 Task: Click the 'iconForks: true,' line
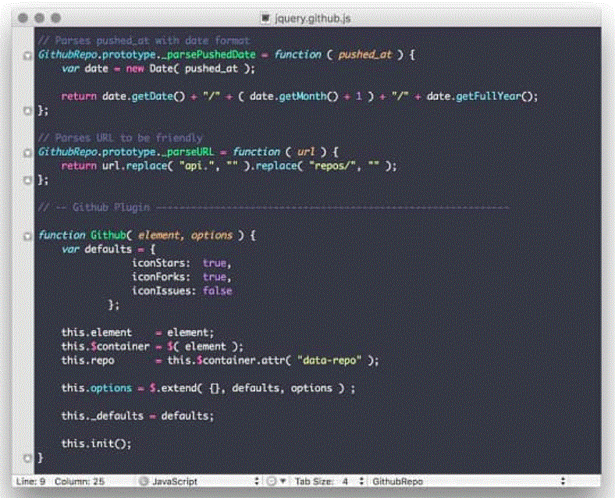click(x=182, y=277)
